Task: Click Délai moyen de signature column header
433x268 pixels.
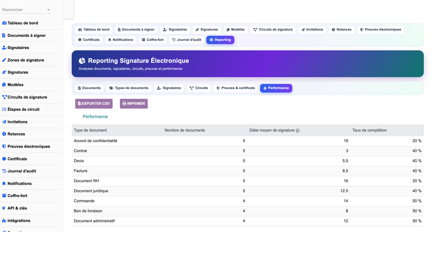Action: [x=274, y=130]
